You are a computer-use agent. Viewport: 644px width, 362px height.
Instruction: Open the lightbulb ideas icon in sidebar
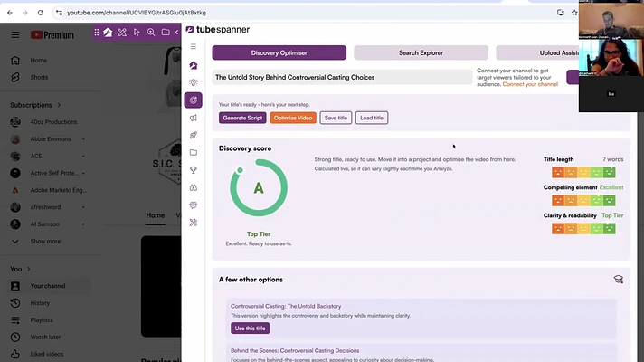click(194, 82)
